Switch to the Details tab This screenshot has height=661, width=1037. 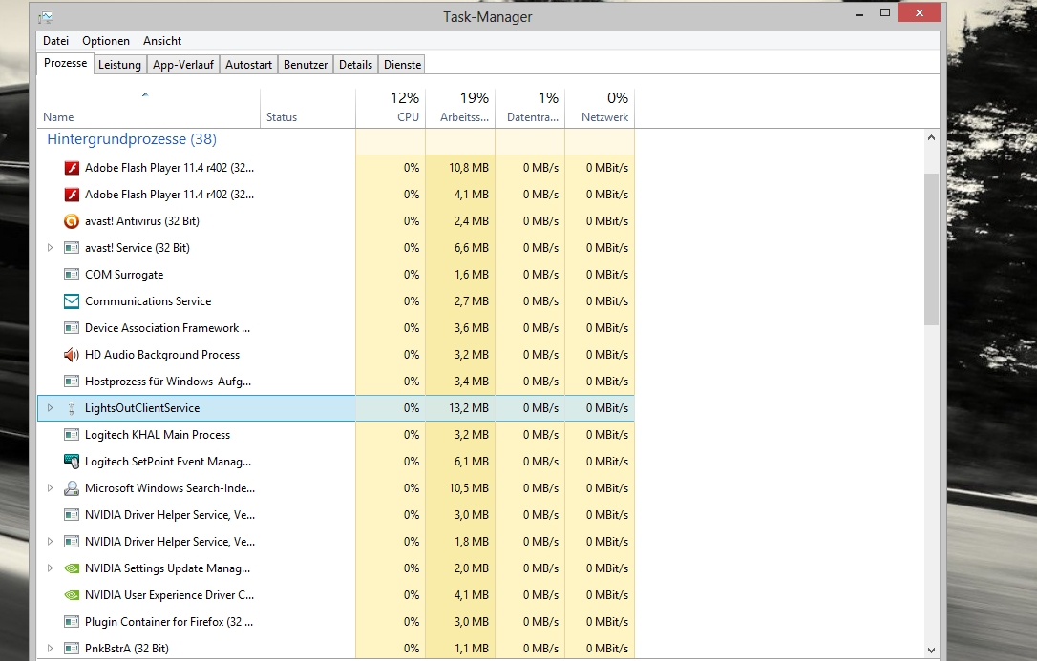356,65
